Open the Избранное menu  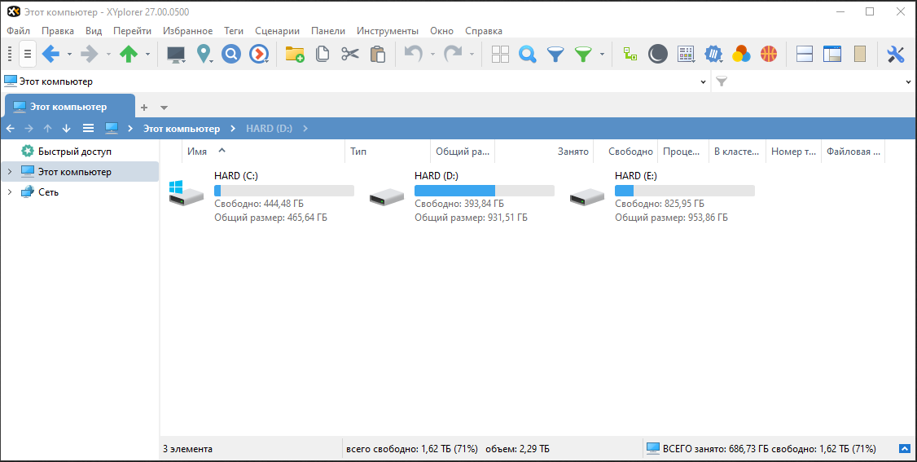coord(188,31)
